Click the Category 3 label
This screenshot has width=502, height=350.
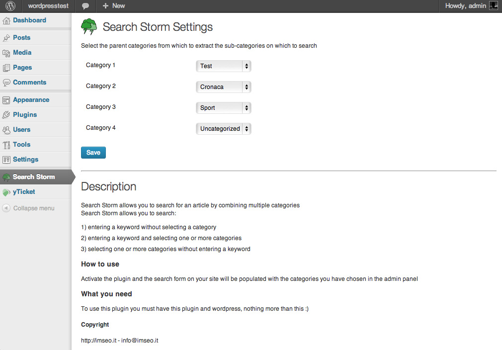pyautogui.click(x=101, y=106)
